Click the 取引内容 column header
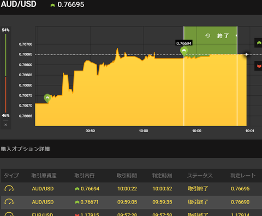The width and height of the screenshot is (262, 216). (x=85, y=175)
